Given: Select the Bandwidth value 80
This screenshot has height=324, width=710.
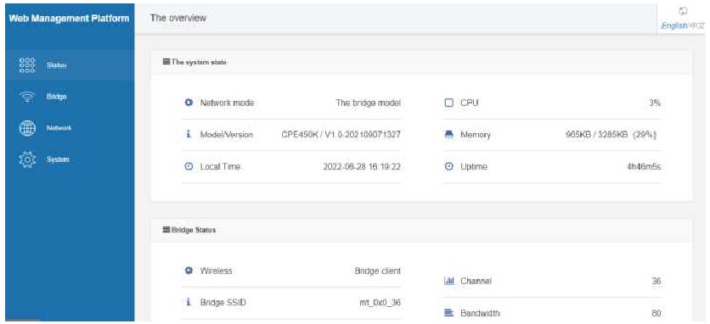Looking at the screenshot, I should click(656, 313).
